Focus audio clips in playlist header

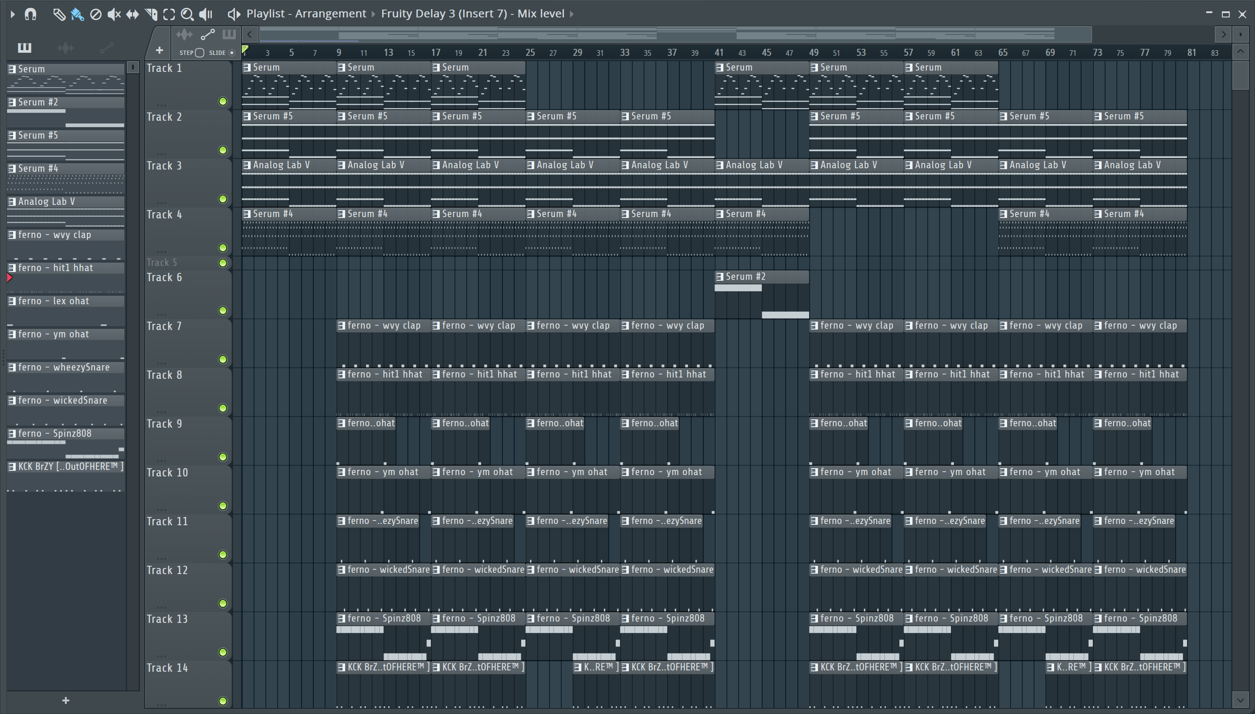185,35
